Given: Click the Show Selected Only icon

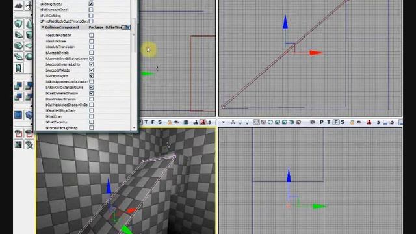Looking at the screenshot, I should click(19, 133).
